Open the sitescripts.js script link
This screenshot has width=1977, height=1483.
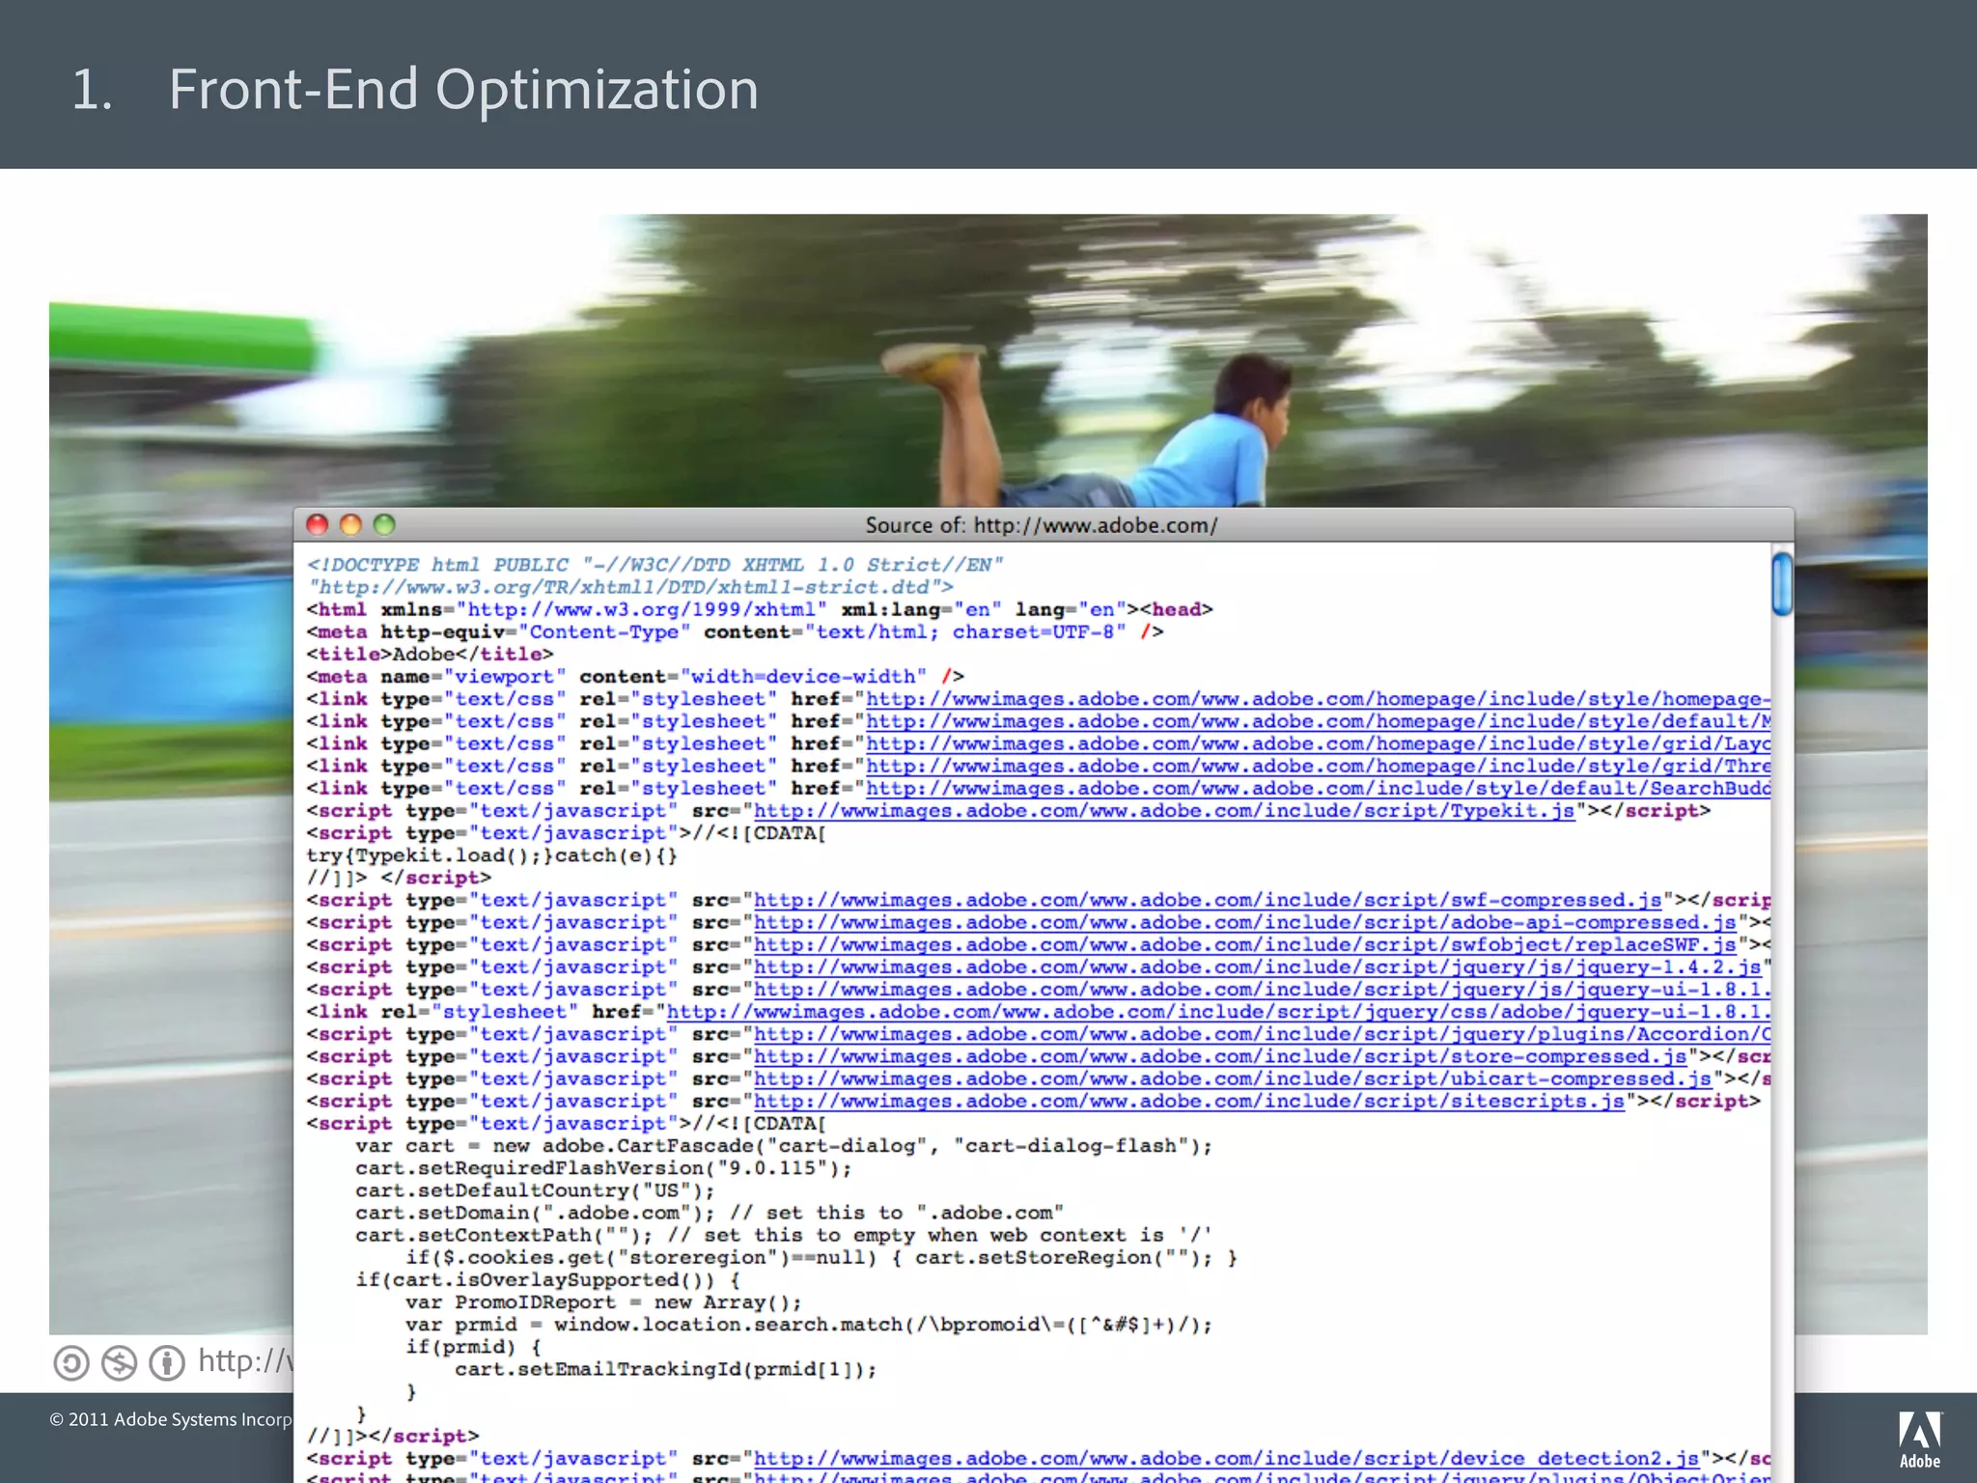tap(1189, 1101)
